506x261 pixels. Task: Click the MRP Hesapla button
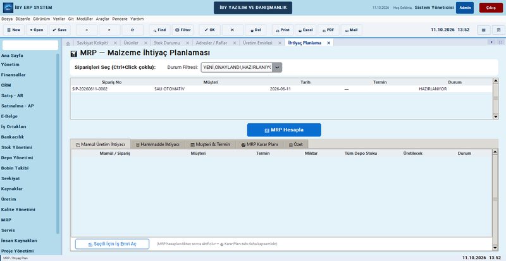click(284, 130)
